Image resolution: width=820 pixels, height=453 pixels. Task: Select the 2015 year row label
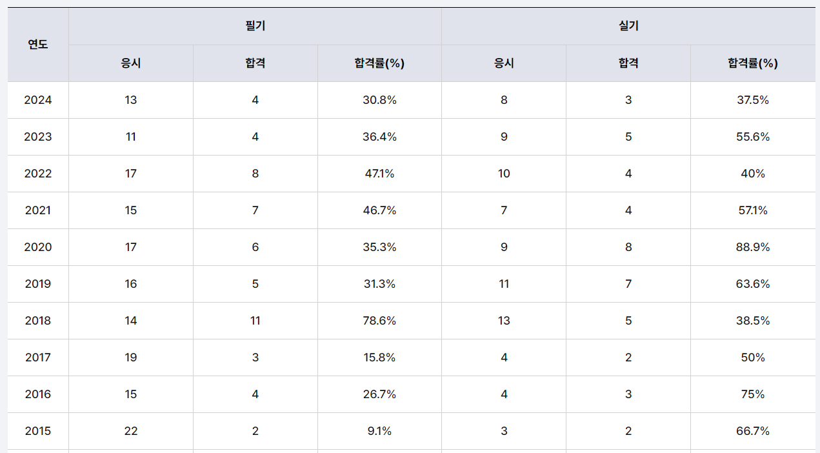37,431
